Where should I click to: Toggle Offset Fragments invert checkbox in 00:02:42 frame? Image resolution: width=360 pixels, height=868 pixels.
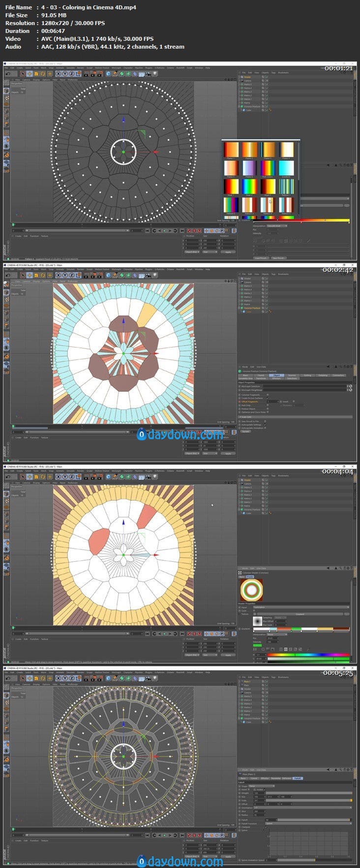(x=294, y=401)
